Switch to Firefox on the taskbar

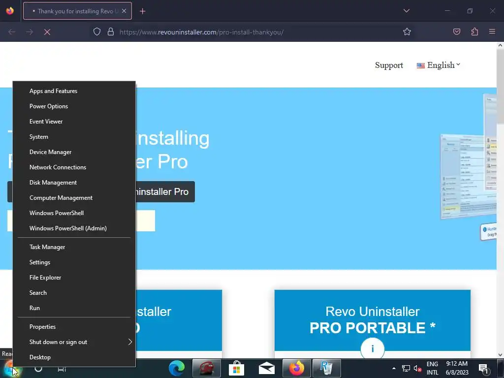296,368
